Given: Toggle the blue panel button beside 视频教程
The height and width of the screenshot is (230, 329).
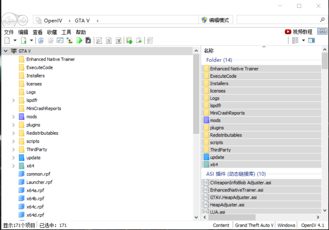Looking at the screenshot, I should pyautogui.click(x=322, y=31).
